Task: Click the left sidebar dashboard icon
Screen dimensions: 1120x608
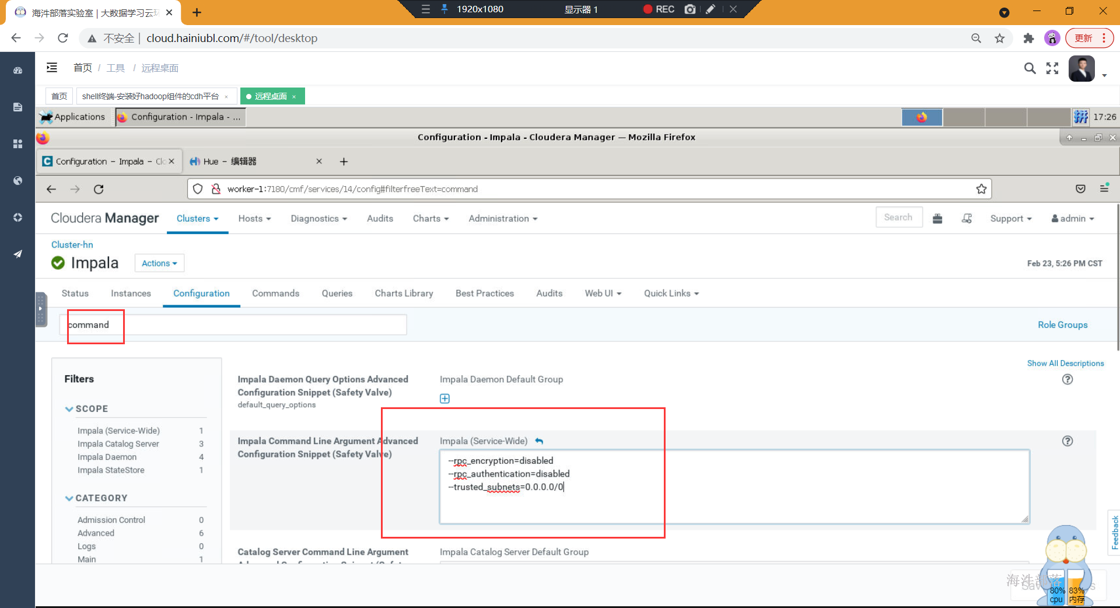Action: [17, 71]
